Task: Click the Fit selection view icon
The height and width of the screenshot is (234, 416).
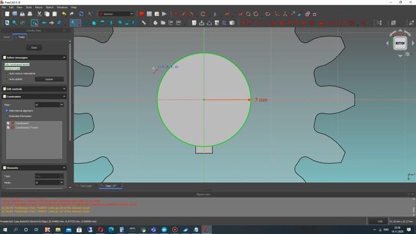Action: coord(14,23)
